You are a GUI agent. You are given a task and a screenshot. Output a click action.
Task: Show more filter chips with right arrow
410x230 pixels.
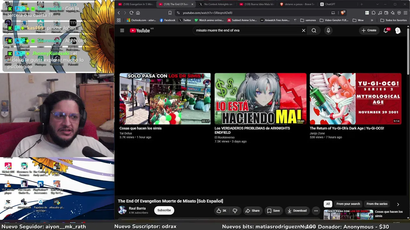coord(398,204)
